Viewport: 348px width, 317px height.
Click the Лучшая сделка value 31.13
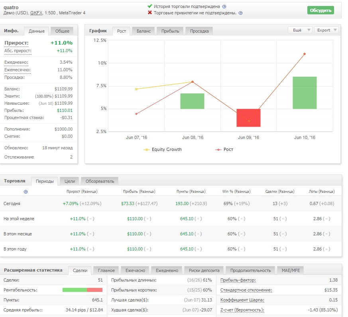coord(206,300)
